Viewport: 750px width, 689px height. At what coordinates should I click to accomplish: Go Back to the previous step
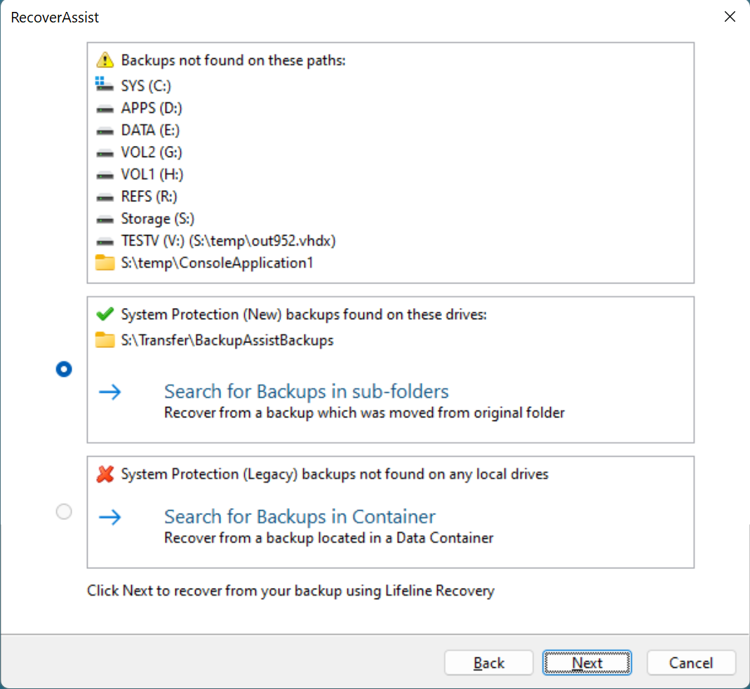pos(489,663)
